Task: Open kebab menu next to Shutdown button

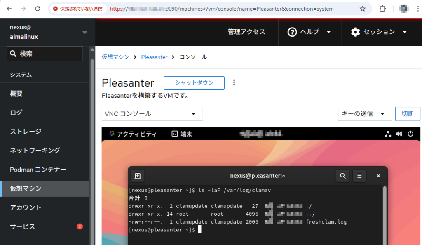Action: [234, 82]
